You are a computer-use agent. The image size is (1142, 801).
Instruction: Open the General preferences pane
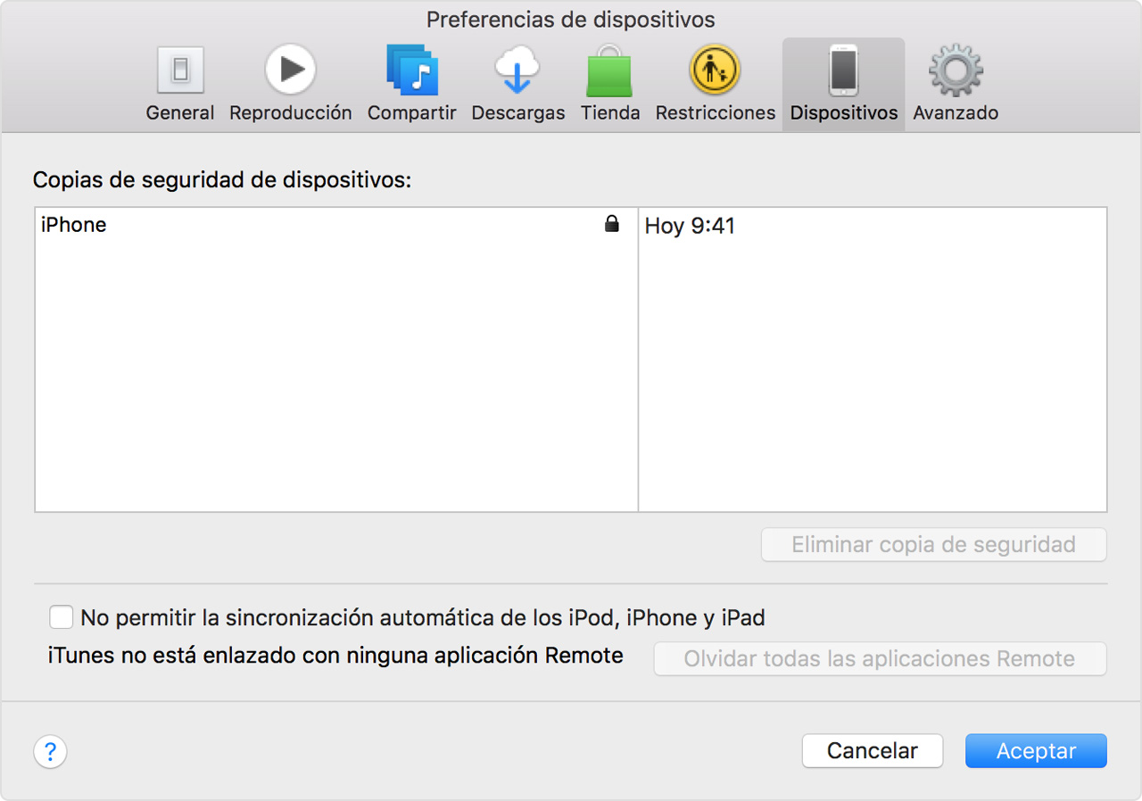click(179, 80)
